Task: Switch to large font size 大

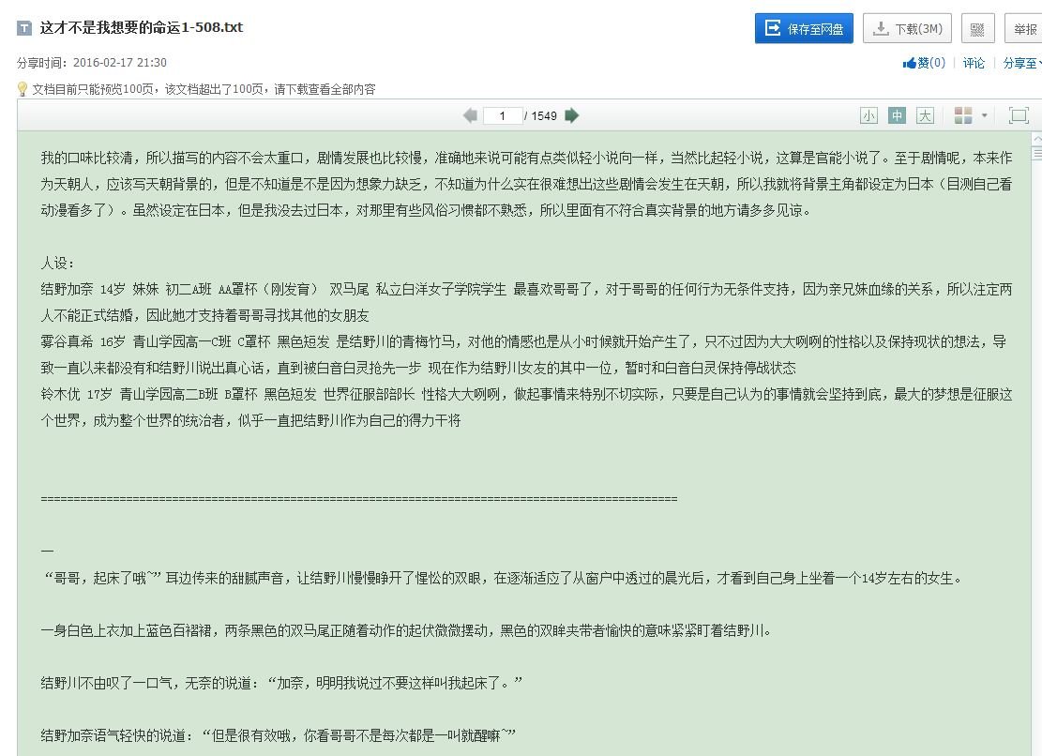Action: [x=924, y=115]
